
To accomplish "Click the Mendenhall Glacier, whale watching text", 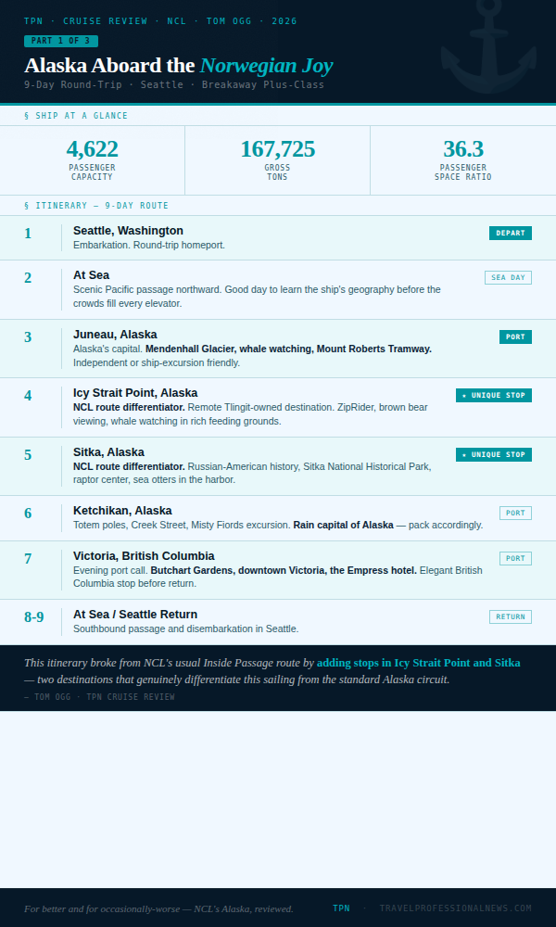I will pyautogui.click(x=288, y=349).
